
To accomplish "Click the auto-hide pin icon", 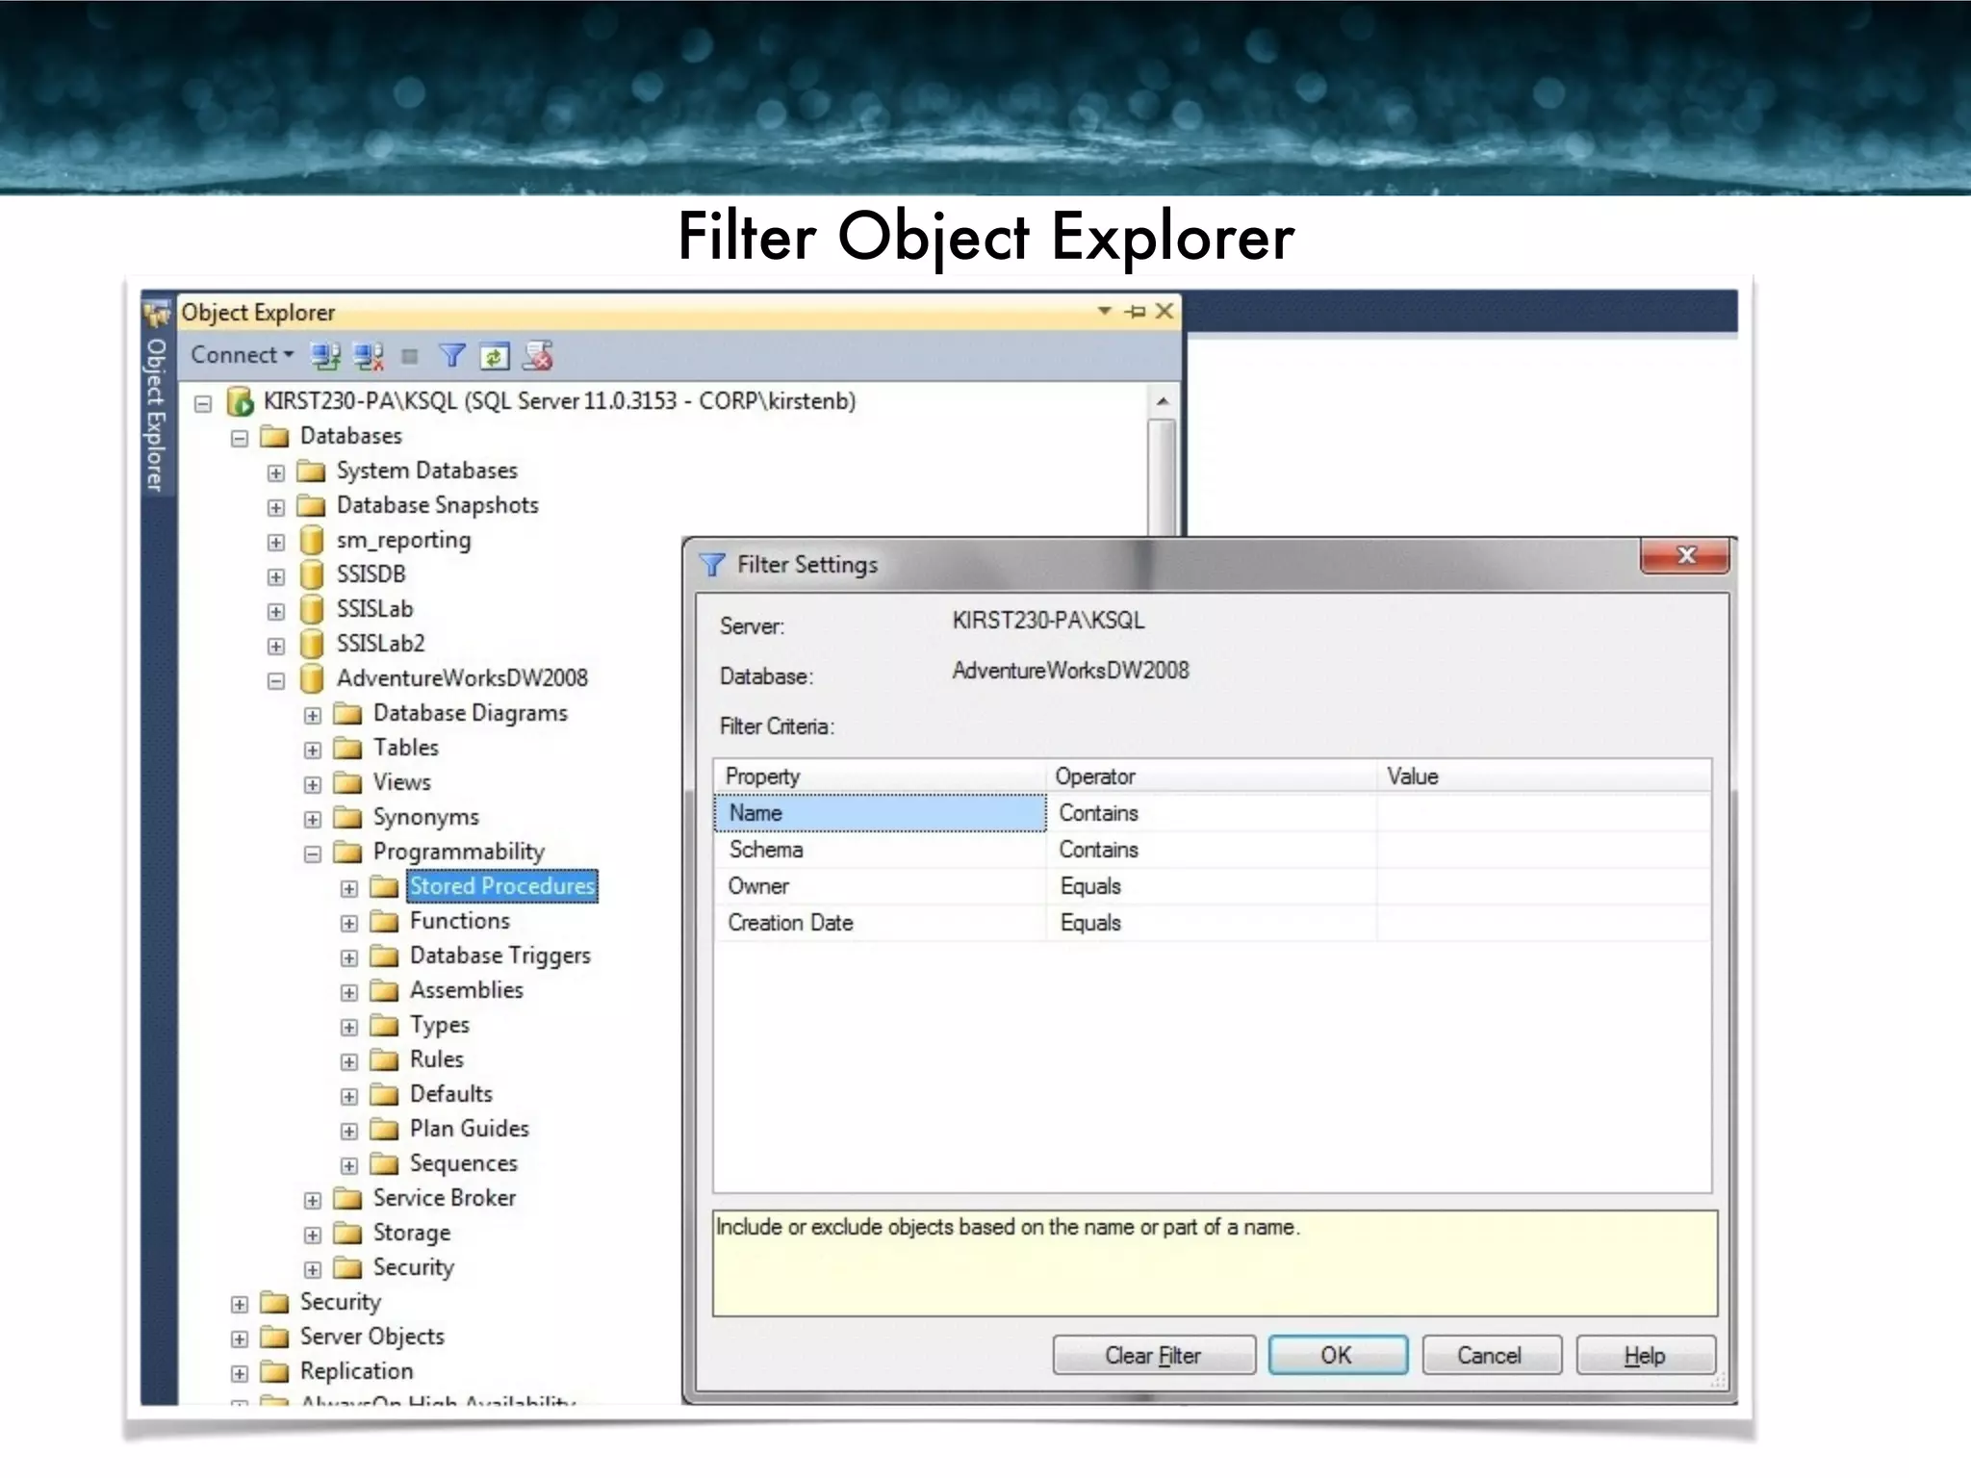I will 1136,312.
